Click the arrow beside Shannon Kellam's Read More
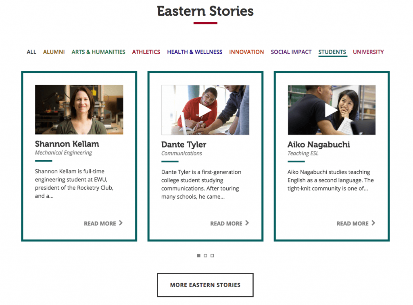Viewport: 413px width, 305px height. coord(121,223)
